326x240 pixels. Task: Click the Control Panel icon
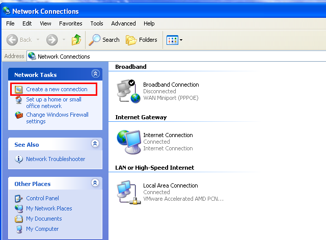click(x=18, y=199)
